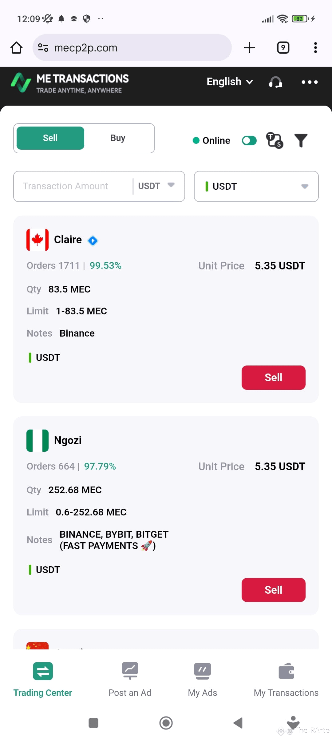Open browser tabs counter showing 9
332x739 pixels.
tap(283, 48)
